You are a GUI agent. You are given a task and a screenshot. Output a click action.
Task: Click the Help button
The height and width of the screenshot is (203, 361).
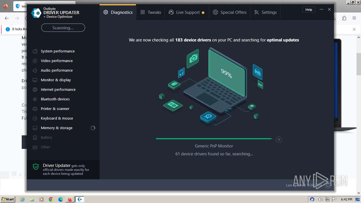point(309,10)
